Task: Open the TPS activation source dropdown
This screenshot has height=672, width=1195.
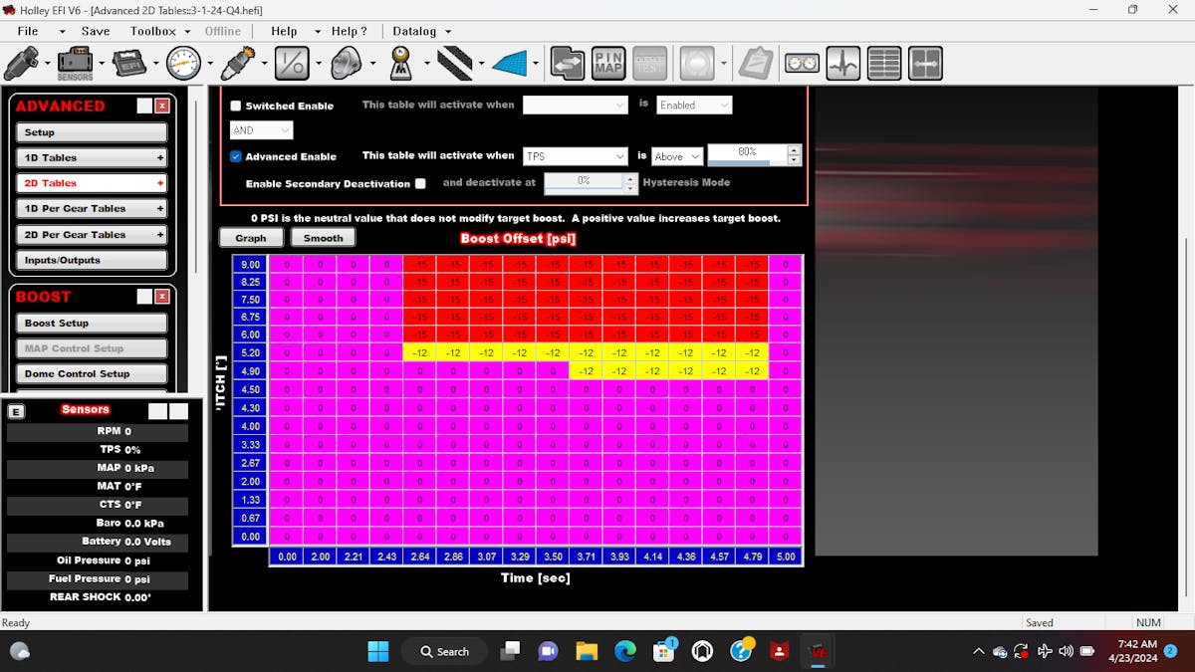Action: coord(574,156)
